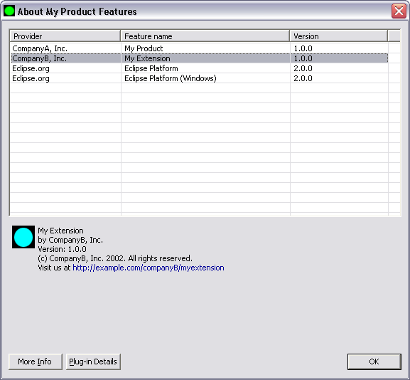The width and height of the screenshot is (410, 380).
Task: Sort by the Feature name column header
Action: click(205, 36)
